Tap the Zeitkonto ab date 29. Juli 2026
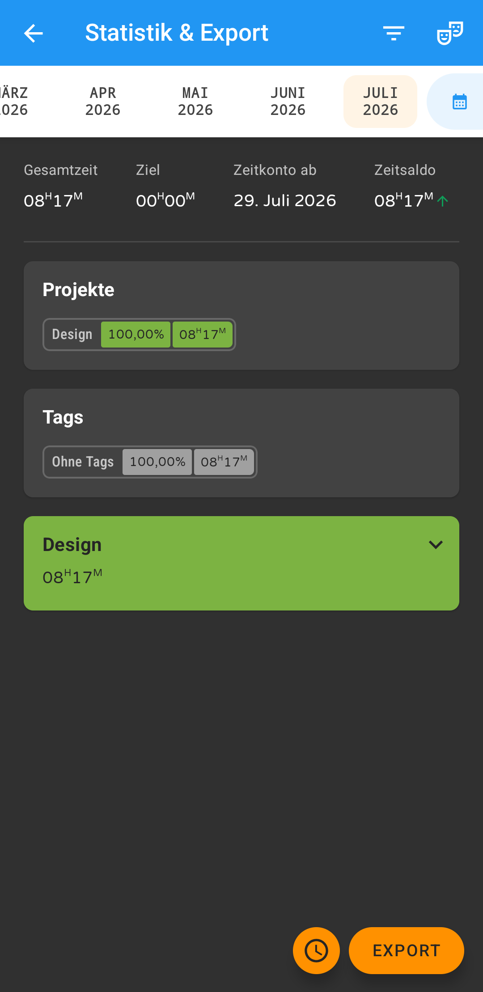483x992 pixels. point(285,200)
